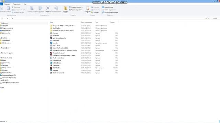Click the TLauncher shortcut icon
This screenshot has height=123, width=220.
(51, 65)
